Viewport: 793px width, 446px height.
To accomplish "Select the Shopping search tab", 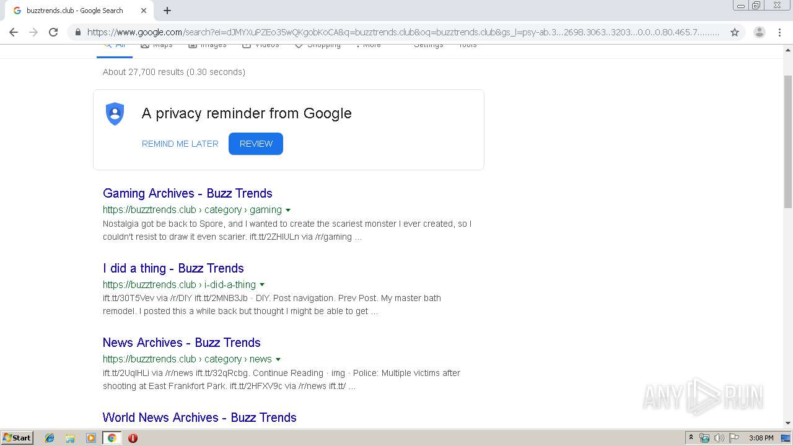I will pos(317,45).
